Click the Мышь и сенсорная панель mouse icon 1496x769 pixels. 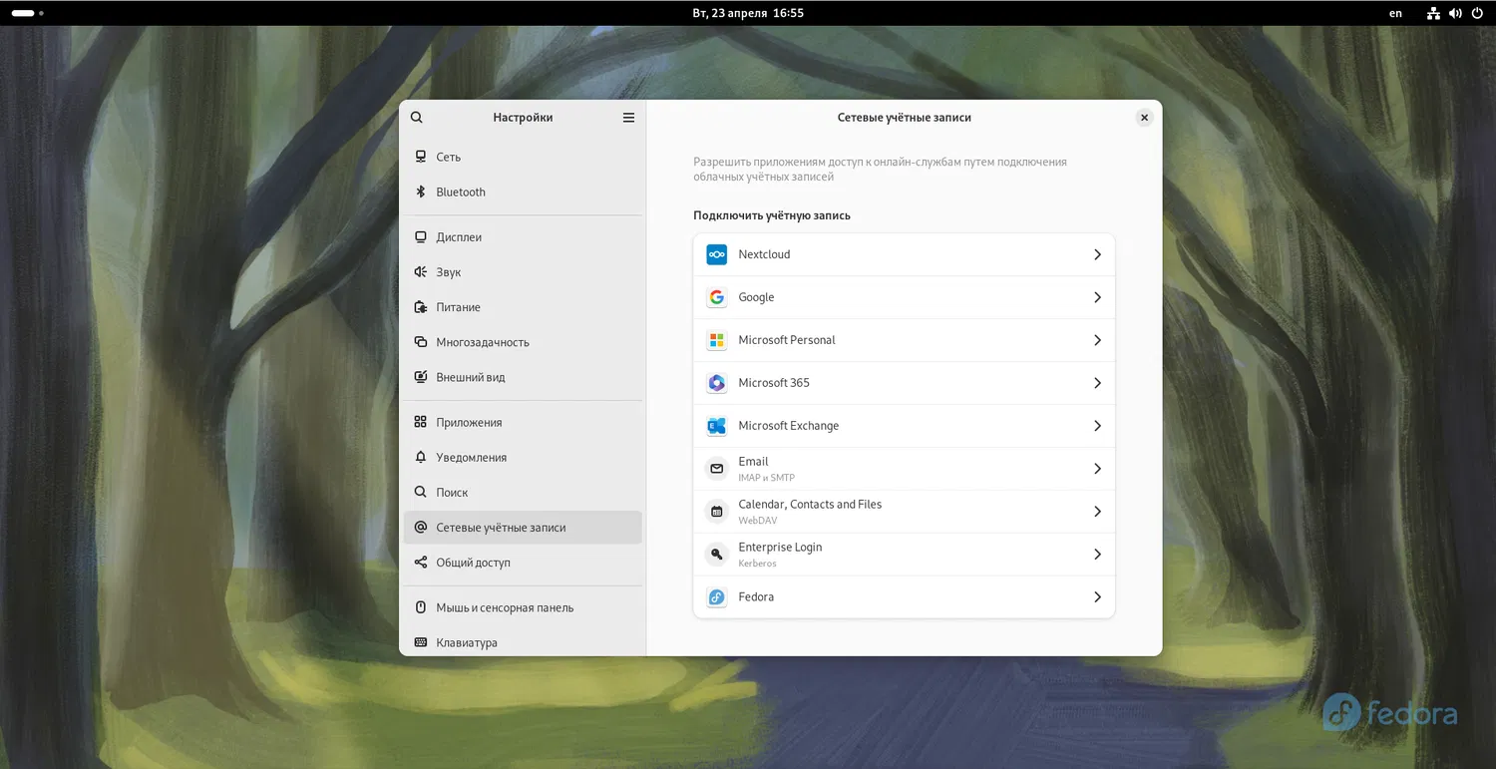421,607
